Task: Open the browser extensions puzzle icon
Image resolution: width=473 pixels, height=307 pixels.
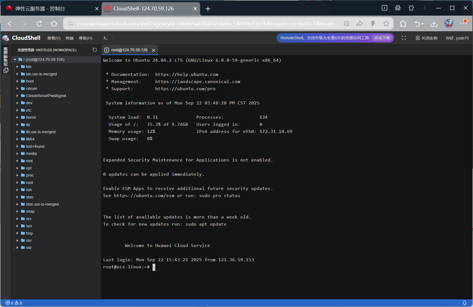Action: point(403,24)
